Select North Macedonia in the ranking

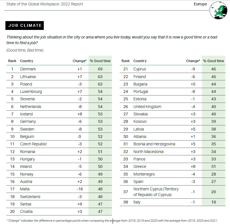point(148,152)
